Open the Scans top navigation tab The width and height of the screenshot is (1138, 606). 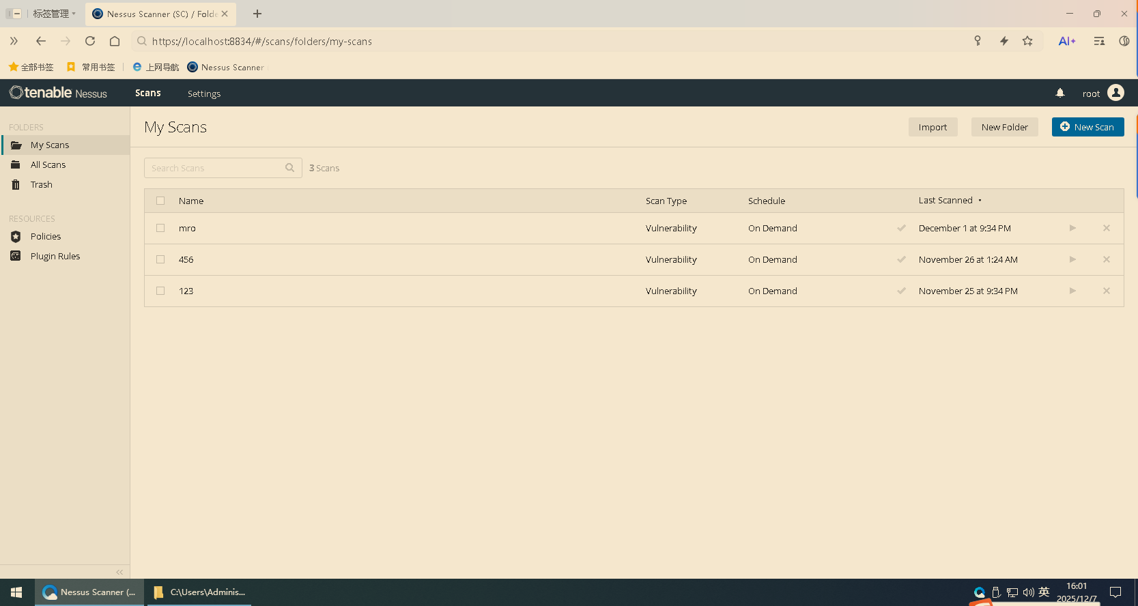click(x=148, y=93)
